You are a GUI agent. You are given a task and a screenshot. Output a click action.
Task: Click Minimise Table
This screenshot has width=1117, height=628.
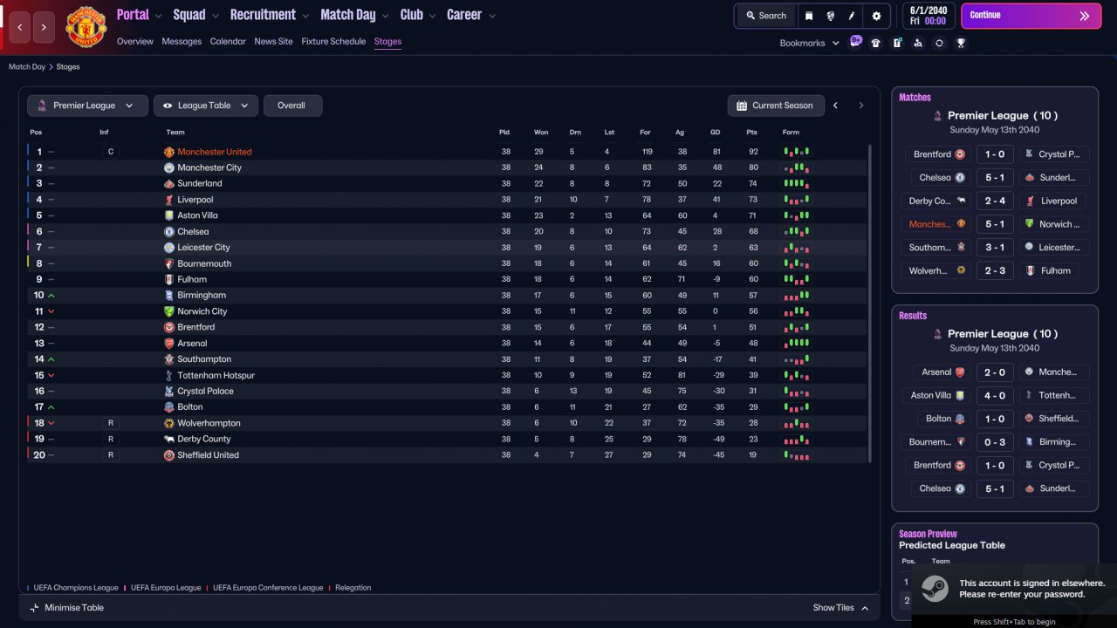tap(66, 608)
